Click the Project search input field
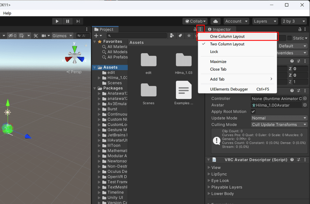The image size is (310, 204). [x=137, y=36]
